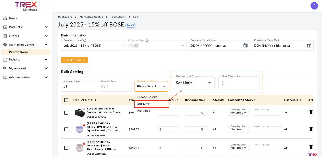Open the bulk Committed Stock dropdown
The image size is (322, 157).
(151, 87)
